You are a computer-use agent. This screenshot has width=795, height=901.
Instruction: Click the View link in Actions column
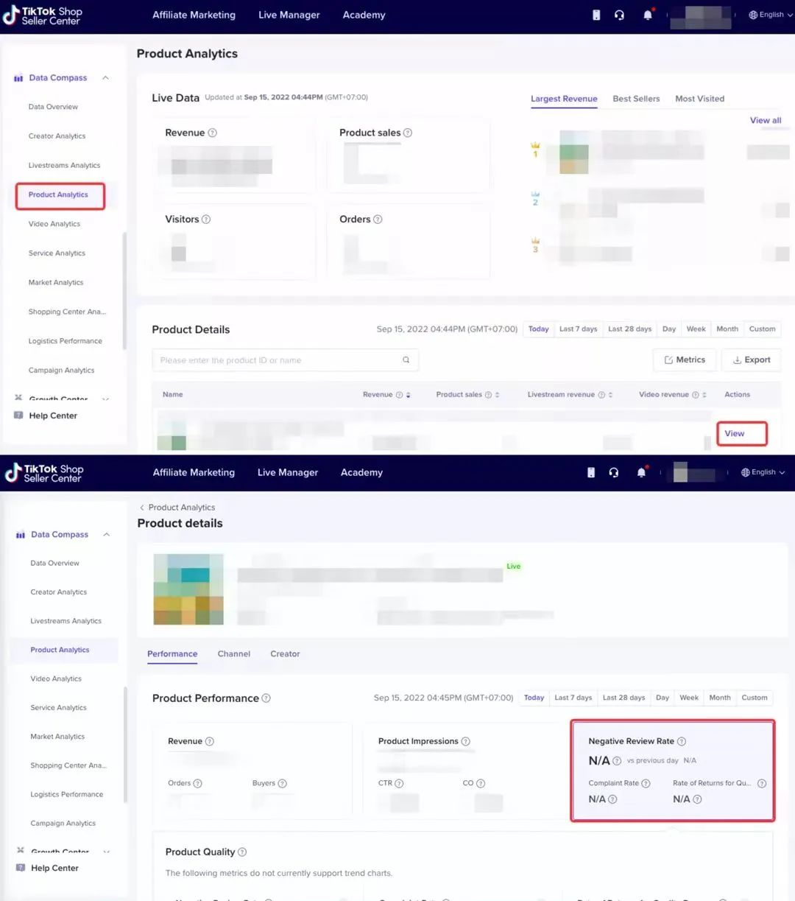734,434
